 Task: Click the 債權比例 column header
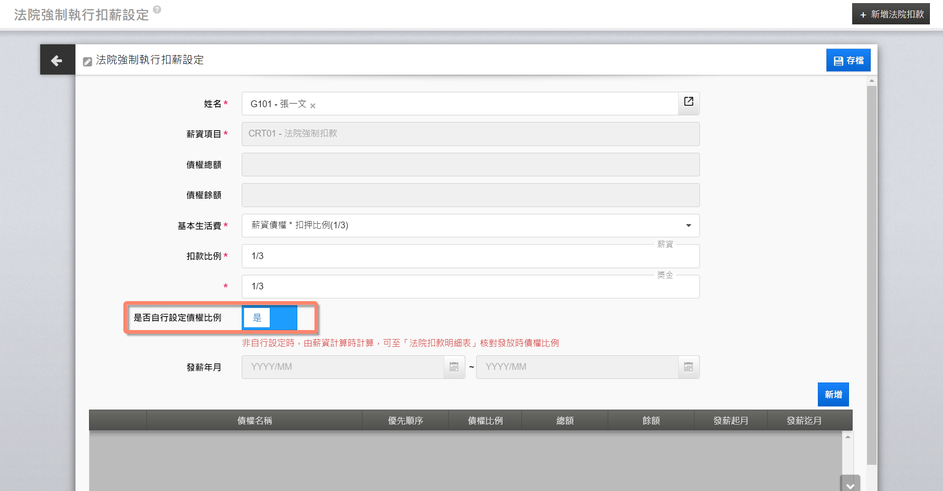(485, 420)
